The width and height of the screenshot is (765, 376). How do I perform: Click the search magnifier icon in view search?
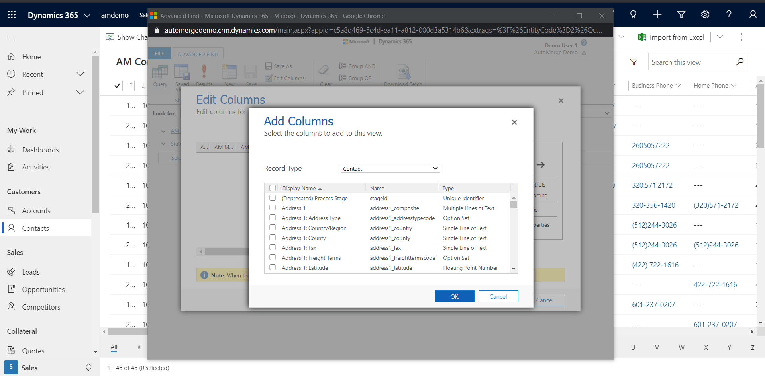tap(740, 62)
